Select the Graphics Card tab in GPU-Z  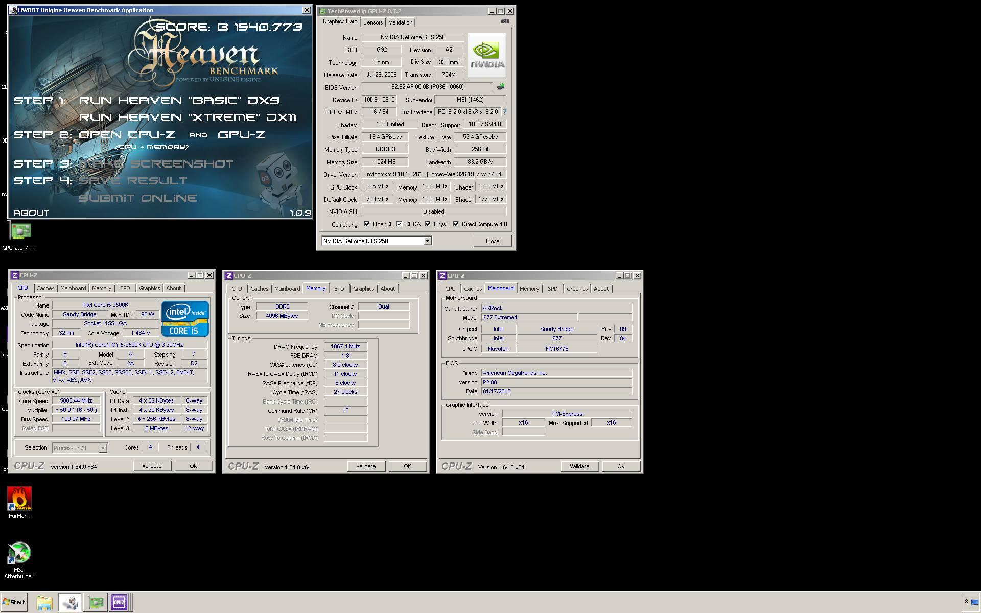(340, 21)
